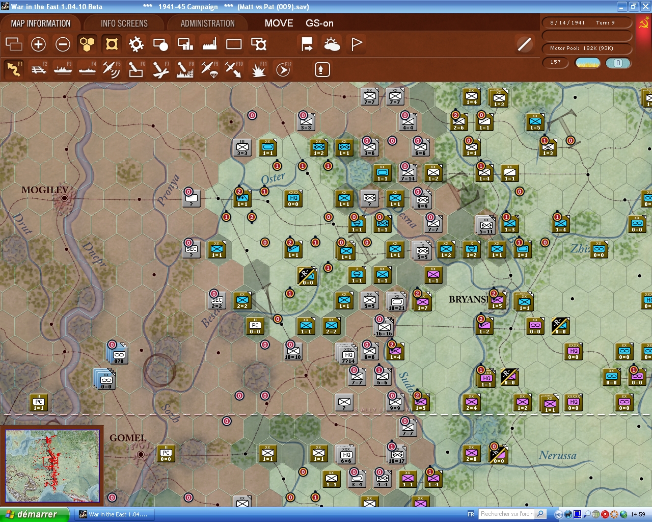Select the F6 mode button
The height and width of the screenshot is (522, 652).
[136, 69]
